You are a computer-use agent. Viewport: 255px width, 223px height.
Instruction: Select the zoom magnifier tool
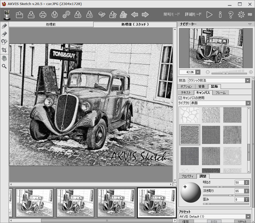click(x=4, y=66)
